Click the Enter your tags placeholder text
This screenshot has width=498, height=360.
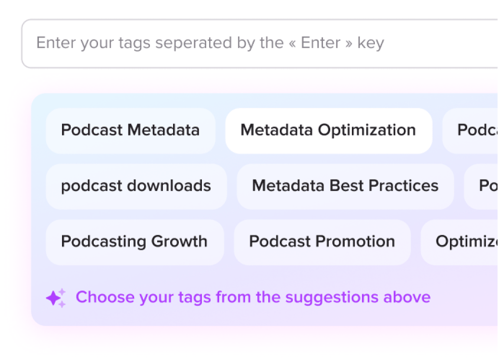[210, 43]
